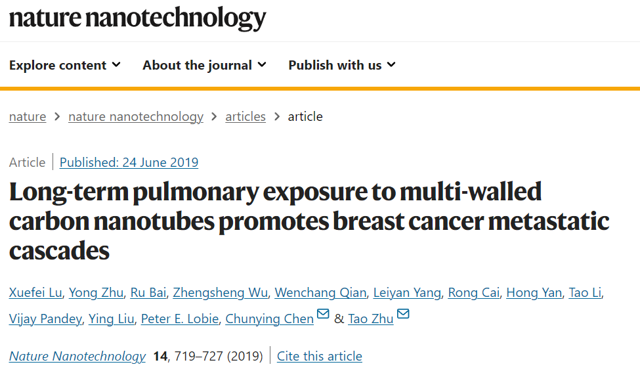
Task: Open the Cite this article link
Action: 320,356
